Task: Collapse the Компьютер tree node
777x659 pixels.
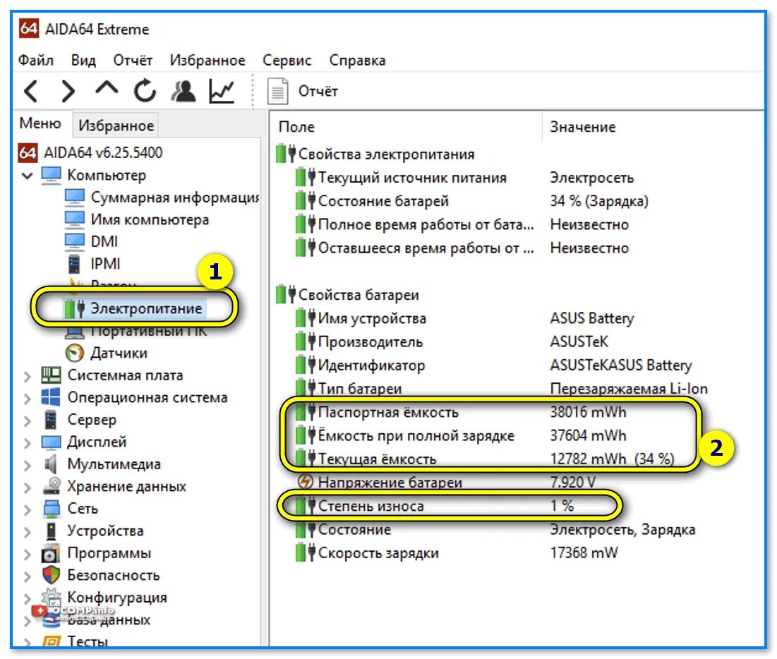Action: pyautogui.click(x=28, y=175)
